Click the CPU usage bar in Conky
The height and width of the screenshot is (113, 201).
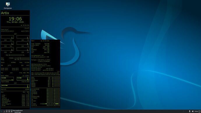tap(15, 55)
